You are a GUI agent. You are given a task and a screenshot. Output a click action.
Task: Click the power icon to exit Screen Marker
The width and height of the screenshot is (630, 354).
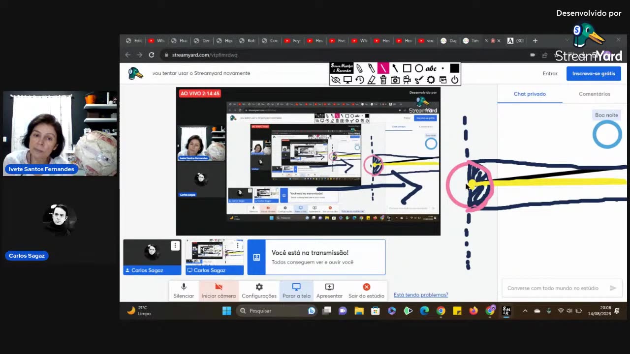coord(454,80)
